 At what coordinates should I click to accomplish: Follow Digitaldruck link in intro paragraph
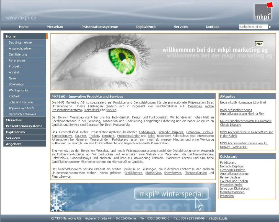pos(92,110)
